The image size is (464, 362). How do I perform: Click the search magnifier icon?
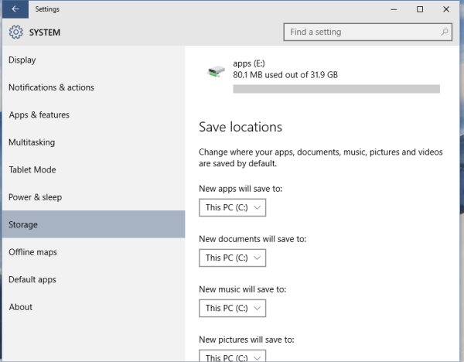pyautogui.click(x=444, y=32)
